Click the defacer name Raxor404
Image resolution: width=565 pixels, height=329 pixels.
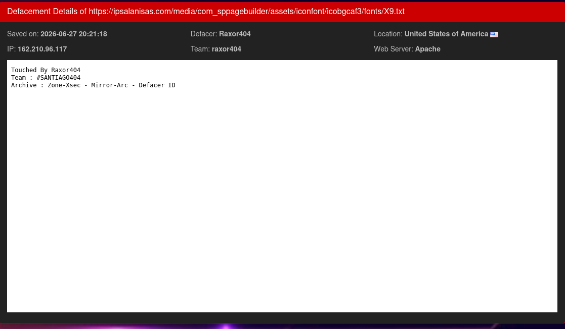point(235,34)
